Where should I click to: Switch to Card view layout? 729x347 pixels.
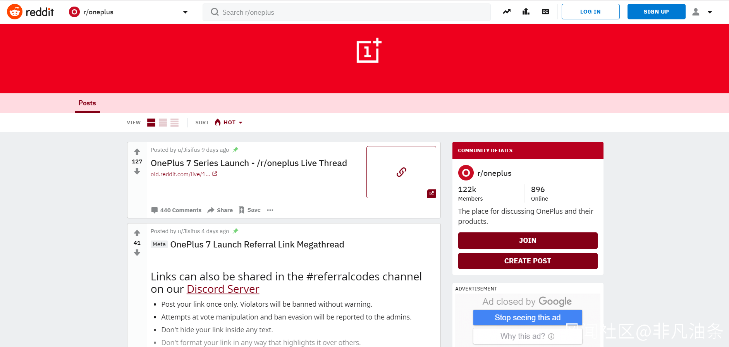pyautogui.click(x=151, y=123)
